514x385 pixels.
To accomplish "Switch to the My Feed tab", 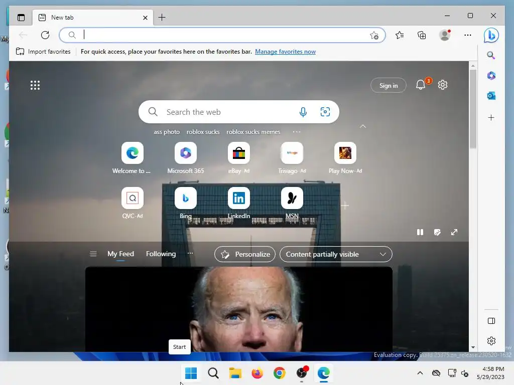I will [x=120, y=254].
